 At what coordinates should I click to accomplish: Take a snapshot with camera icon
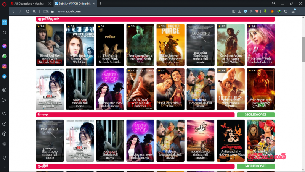[240, 11]
